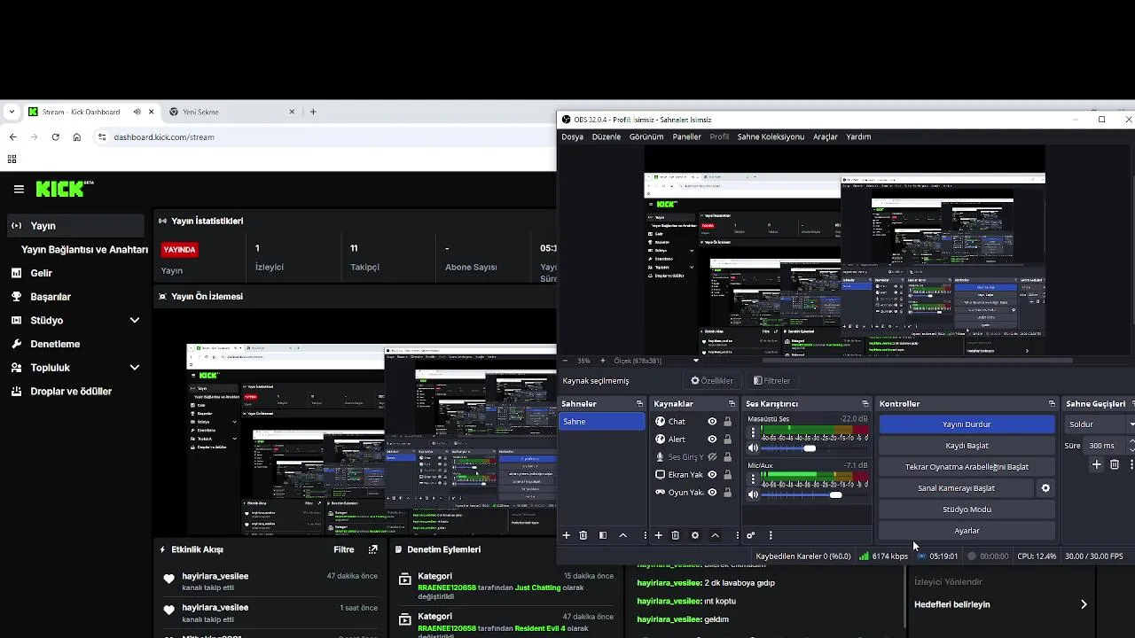Image resolution: width=1135 pixels, height=638 pixels.
Task: Click the OBS preview horizontal scrollbar
Action: tap(917, 361)
